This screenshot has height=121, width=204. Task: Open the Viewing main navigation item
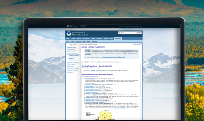click(x=93, y=38)
